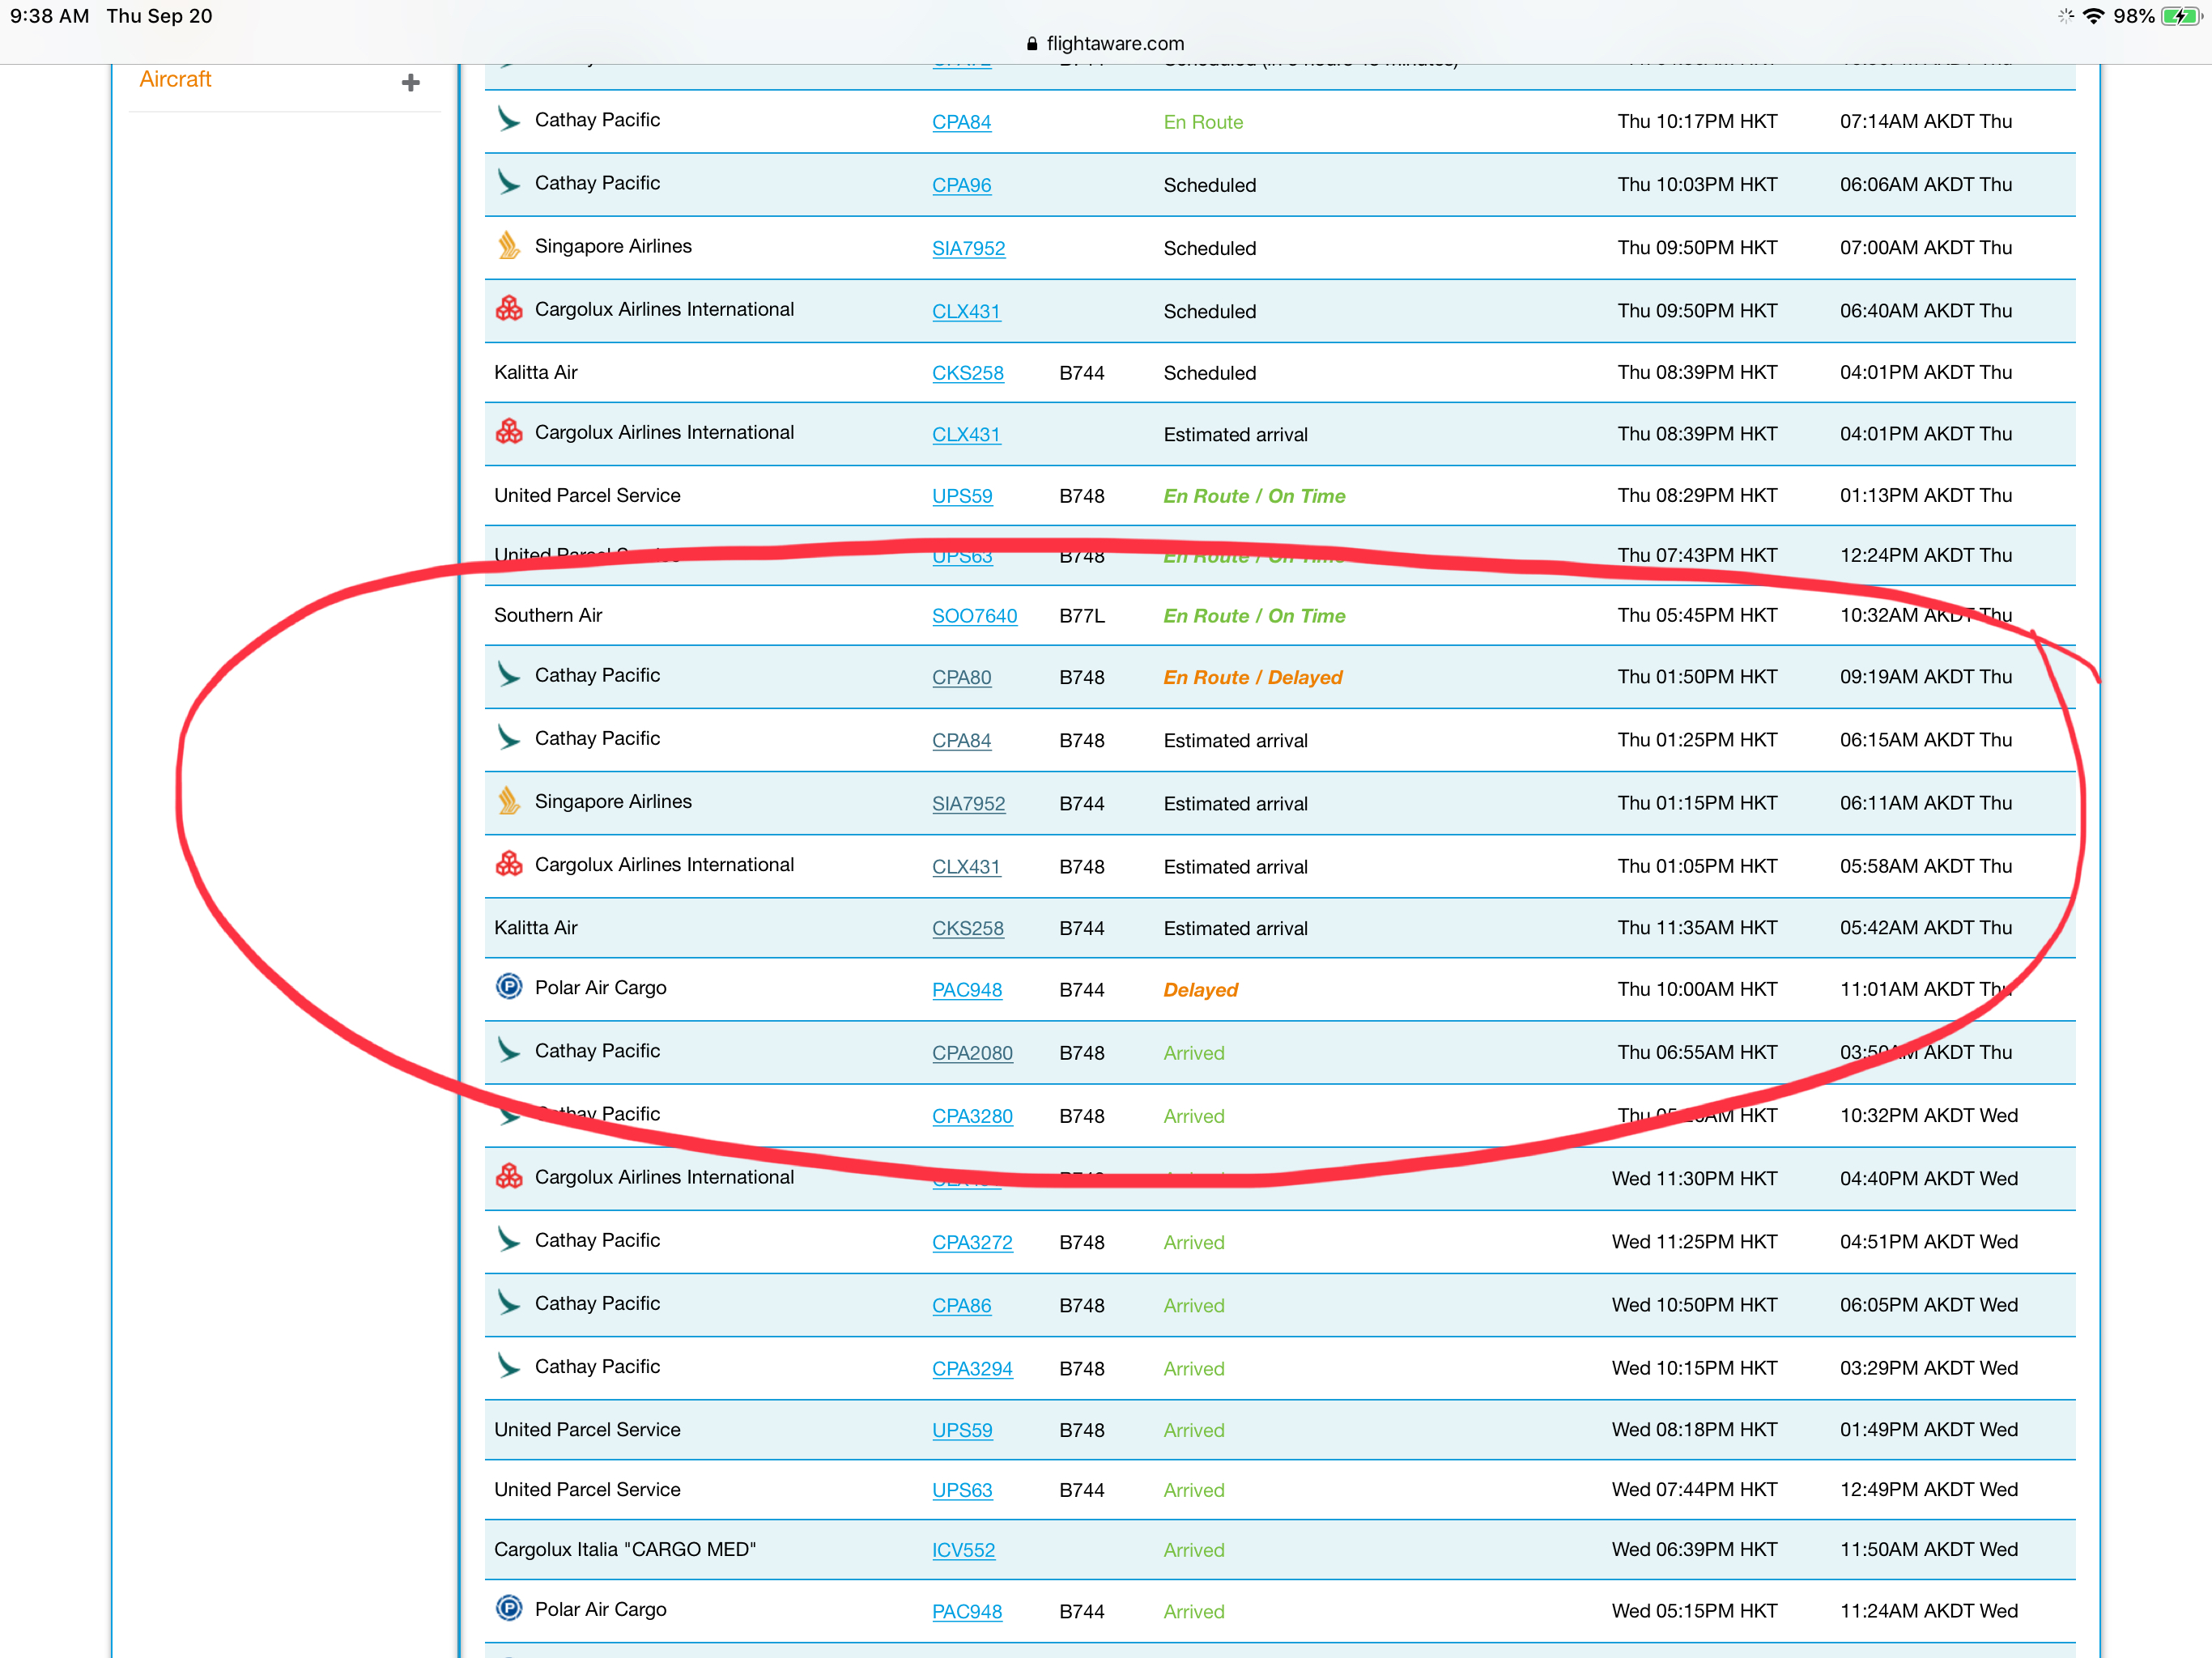Click Cargolux logo in Thu 09:50PM row
Screen dimensions: 2212x1658
click(x=509, y=308)
